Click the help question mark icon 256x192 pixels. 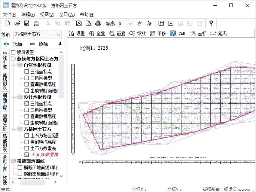[x=211, y=23]
